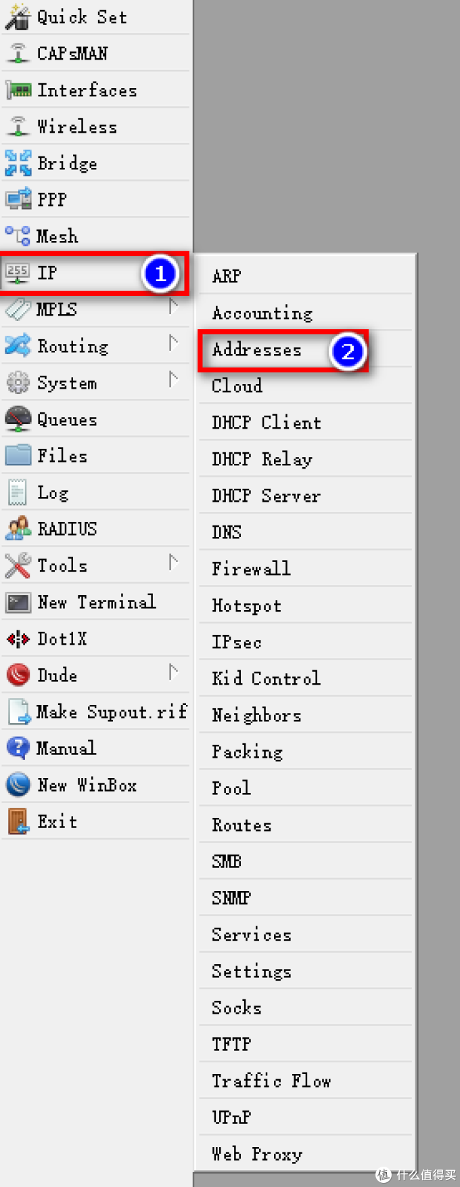The image size is (460, 1187).
Task: Click the New Terminal label
Action: click(97, 602)
